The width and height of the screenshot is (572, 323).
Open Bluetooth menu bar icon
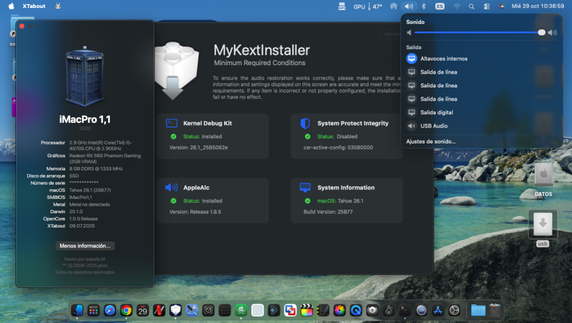tap(423, 6)
